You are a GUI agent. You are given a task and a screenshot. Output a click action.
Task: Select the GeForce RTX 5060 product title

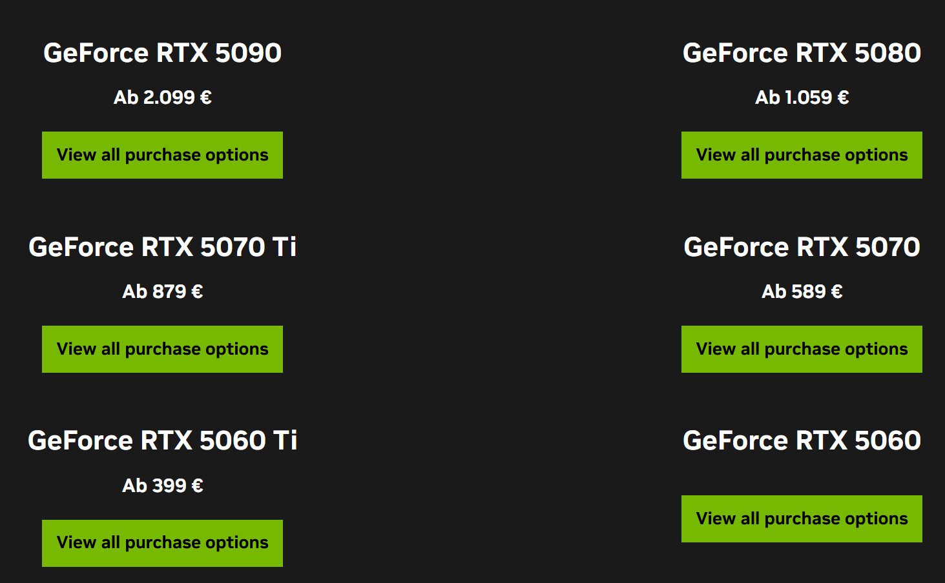(x=801, y=440)
